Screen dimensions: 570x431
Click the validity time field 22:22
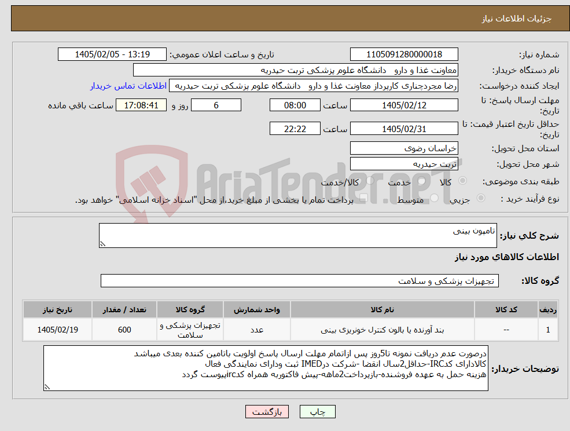point(295,129)
